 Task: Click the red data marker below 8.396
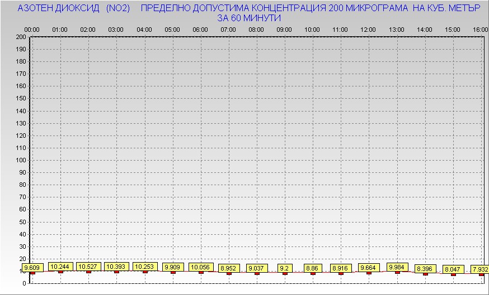[x=425, y=274]
